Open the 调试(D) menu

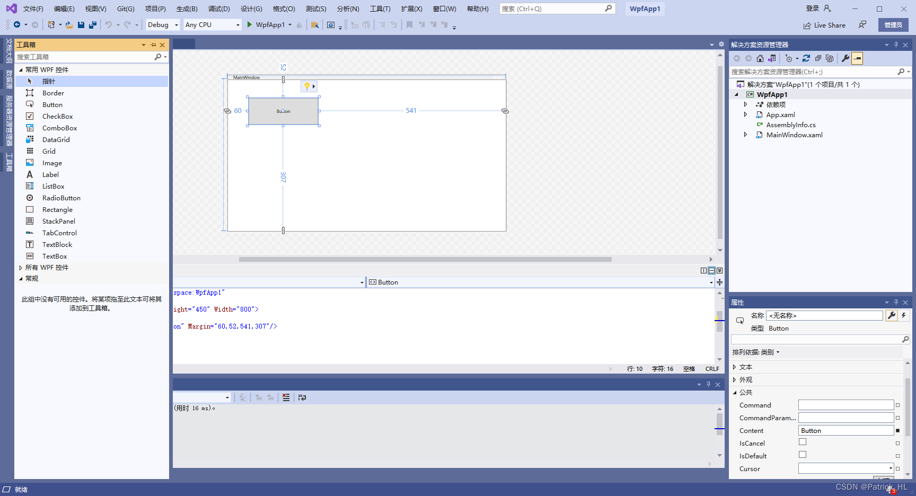click(x=219, y=8)
